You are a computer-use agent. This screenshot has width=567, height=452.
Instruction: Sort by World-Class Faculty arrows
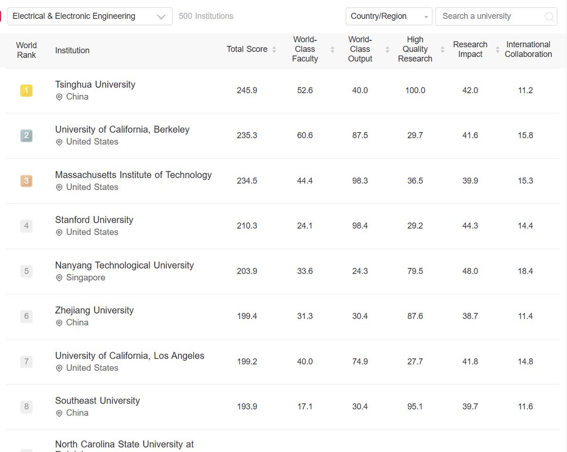click(332, 50)
